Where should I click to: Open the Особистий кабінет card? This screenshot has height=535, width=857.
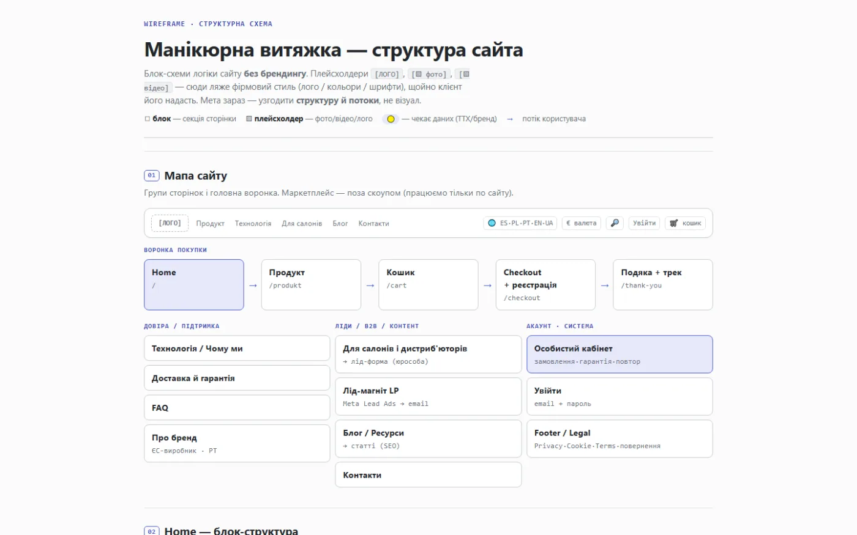coord(619,354)
